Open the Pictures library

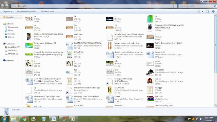(x=11, y=34)
